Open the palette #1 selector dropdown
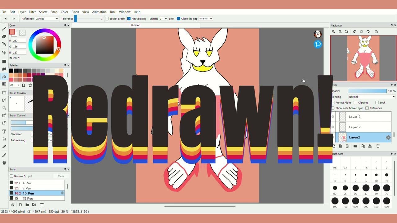This screenshot has height=223, width=397. pos(15,85)
